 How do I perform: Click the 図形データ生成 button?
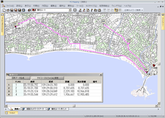(18, 78)
